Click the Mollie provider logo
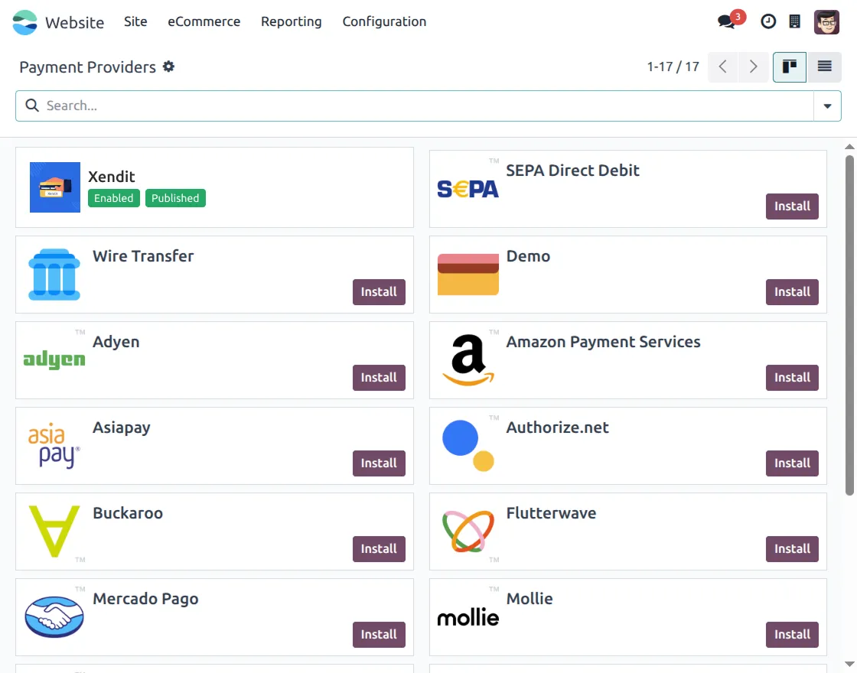 coord(468,616)
